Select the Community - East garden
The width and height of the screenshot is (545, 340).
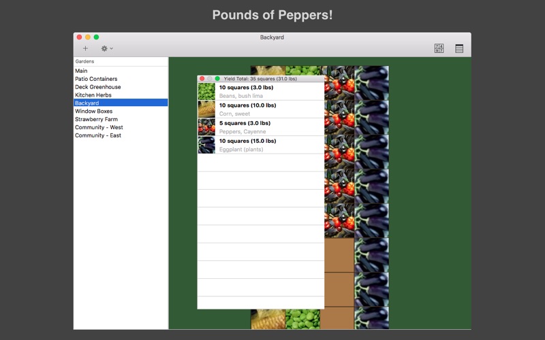tap(121, 135)
